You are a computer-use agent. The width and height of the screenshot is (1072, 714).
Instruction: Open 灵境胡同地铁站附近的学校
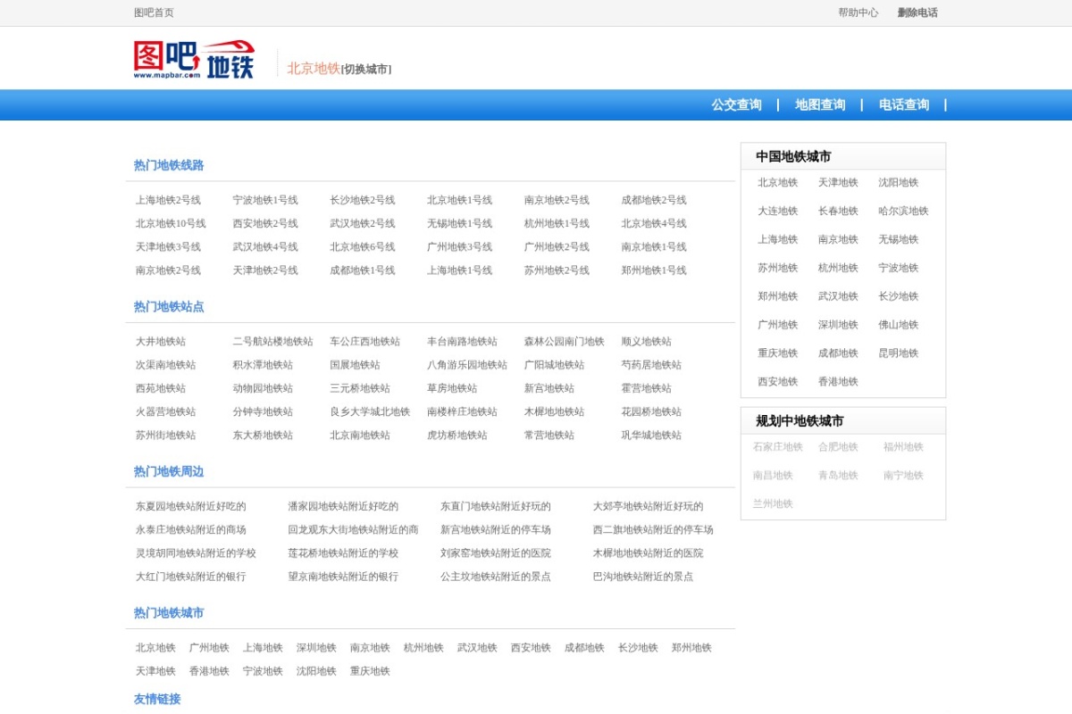point(196,552)
